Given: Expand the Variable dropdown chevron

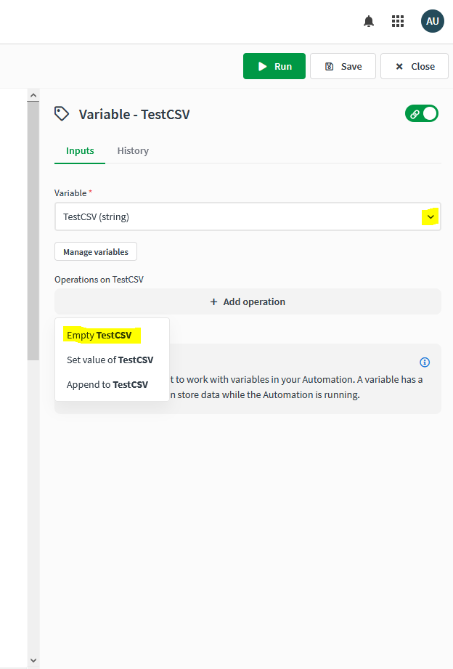Looking at the screenshot, I should tap(430, 216).
